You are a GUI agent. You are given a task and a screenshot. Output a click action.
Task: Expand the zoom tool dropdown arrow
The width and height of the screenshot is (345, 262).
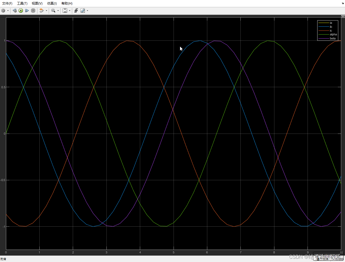click(x=58, y=11)
